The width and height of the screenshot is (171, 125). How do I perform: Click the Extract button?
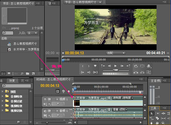tap(142, 72)
